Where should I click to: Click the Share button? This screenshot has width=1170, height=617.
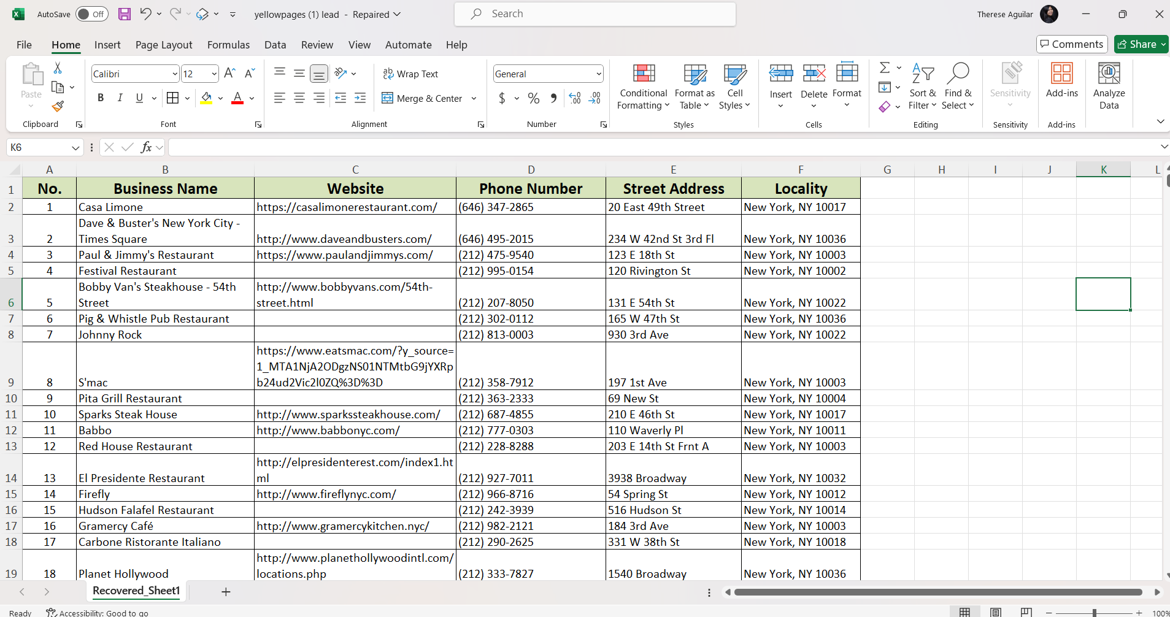[x=1141, y=44]
